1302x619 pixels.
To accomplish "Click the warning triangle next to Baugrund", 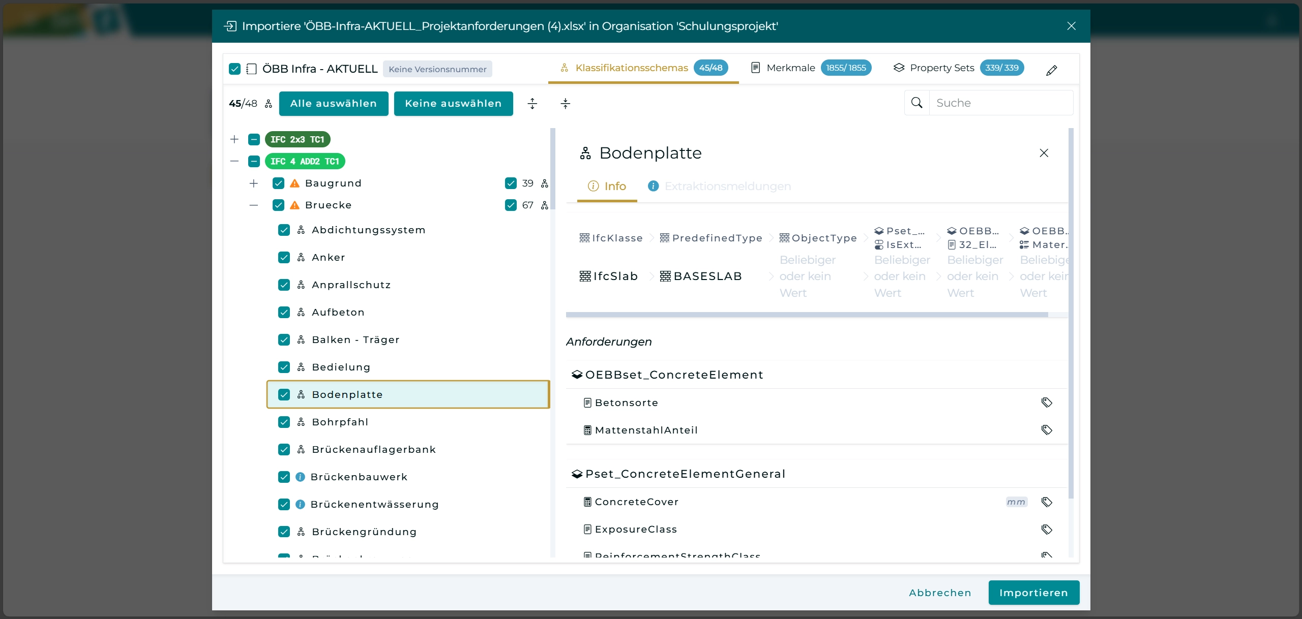I will click(x=294, y=183).
